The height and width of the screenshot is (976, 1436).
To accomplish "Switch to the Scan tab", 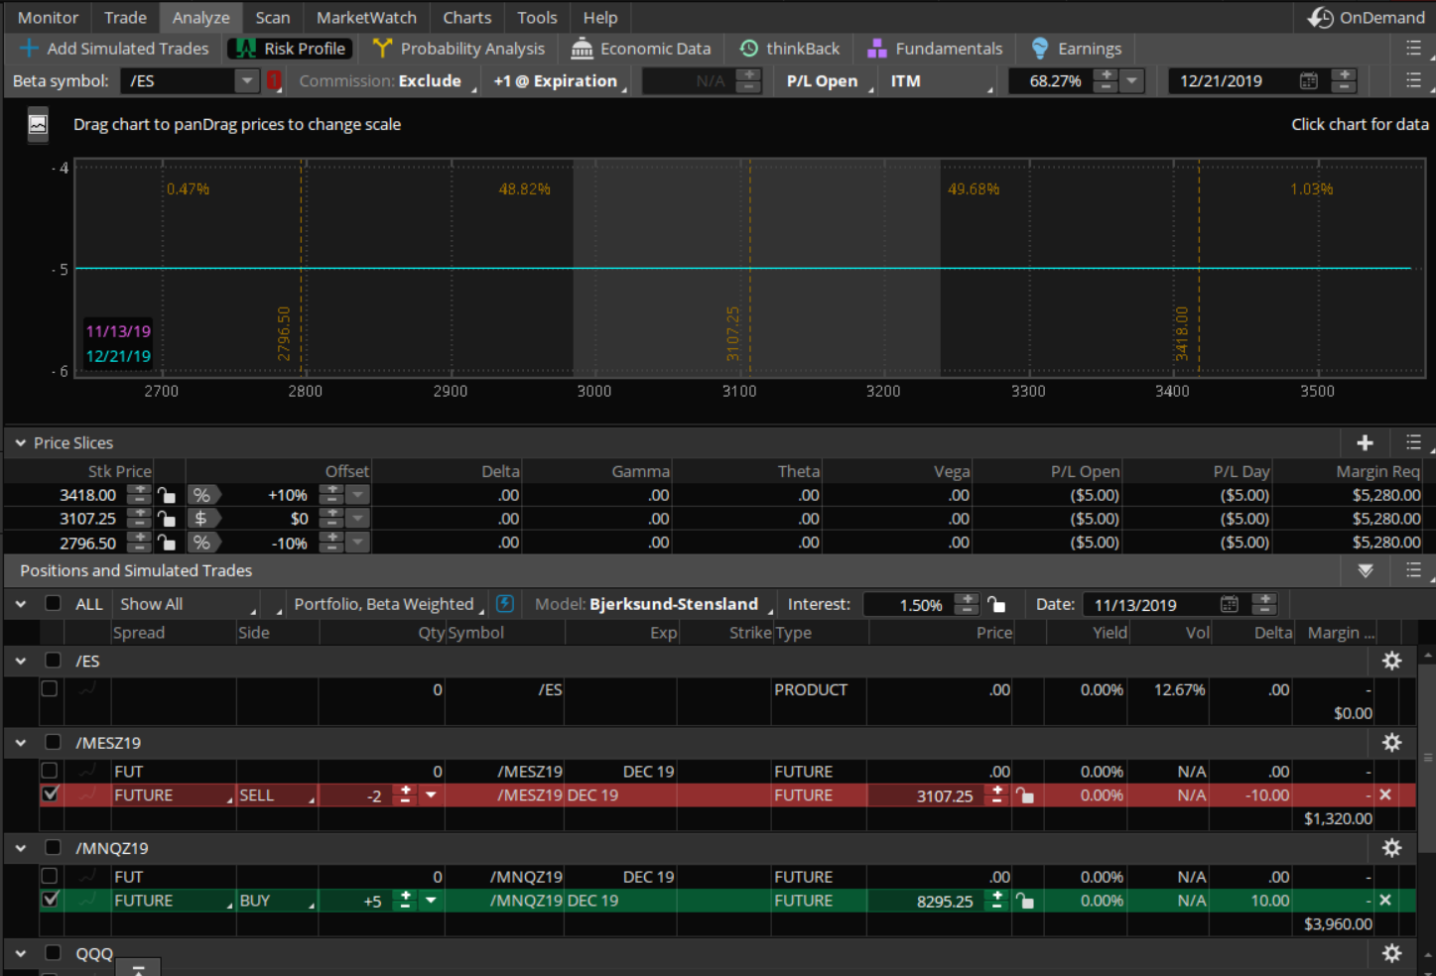I will click(273, 18).
